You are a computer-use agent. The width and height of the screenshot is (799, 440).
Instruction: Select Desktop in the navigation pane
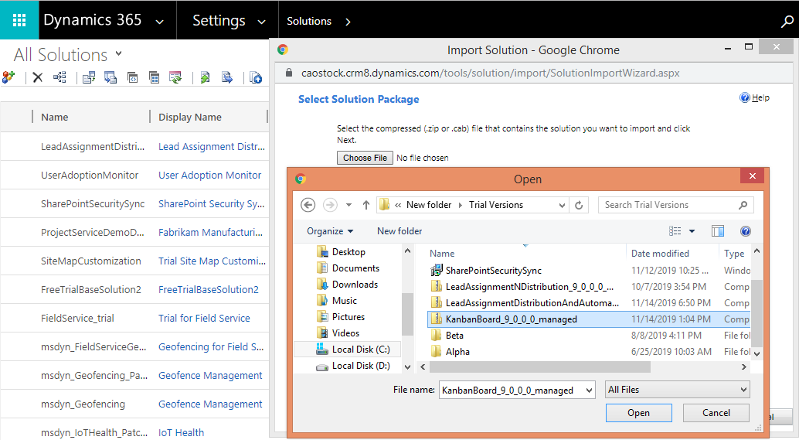348,252
